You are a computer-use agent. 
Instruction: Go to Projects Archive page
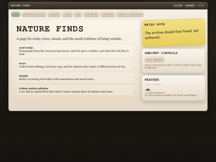click(x=34, y=14)
